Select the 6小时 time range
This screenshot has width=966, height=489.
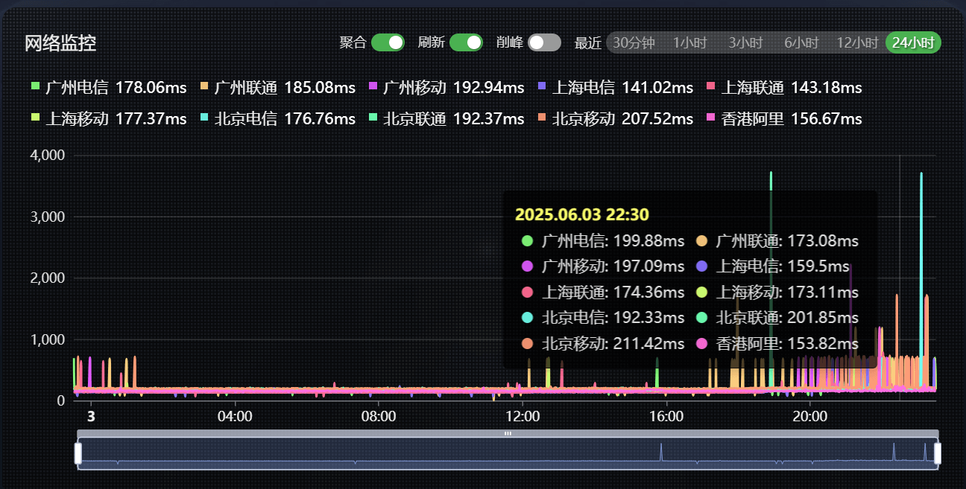point(801,42)
